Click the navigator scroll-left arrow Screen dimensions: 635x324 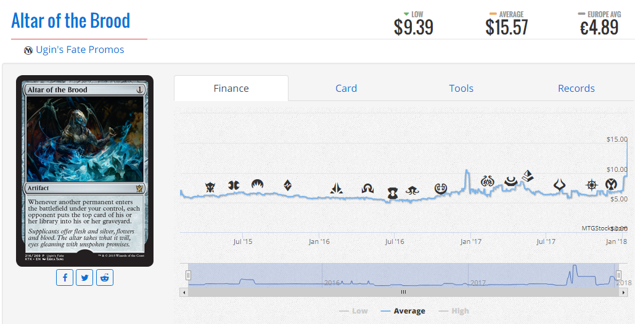coord(184,292)
